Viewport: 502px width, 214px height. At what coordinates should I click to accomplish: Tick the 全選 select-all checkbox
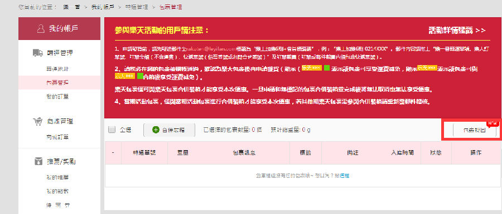click(112, 130)
